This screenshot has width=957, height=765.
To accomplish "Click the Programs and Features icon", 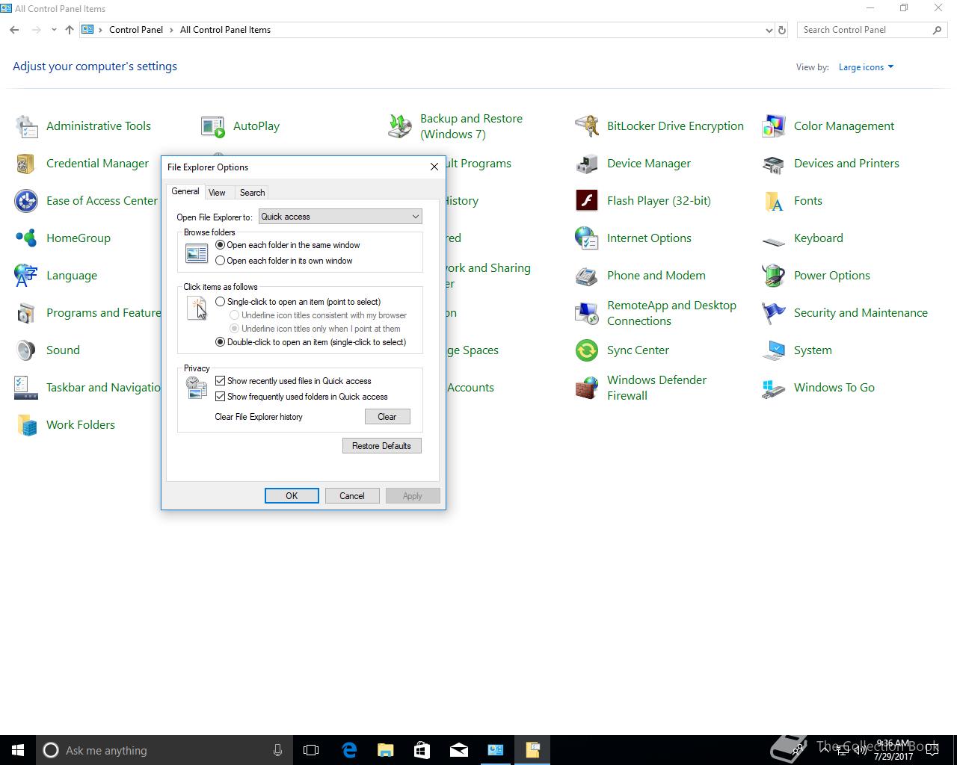I will [26, 313].
